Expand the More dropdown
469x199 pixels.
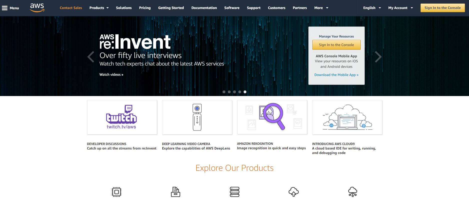[x=321, y=8]
